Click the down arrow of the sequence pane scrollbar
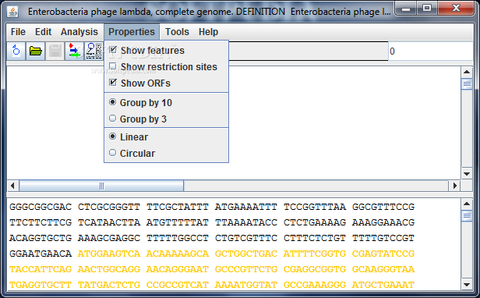 tap(467, 285)
